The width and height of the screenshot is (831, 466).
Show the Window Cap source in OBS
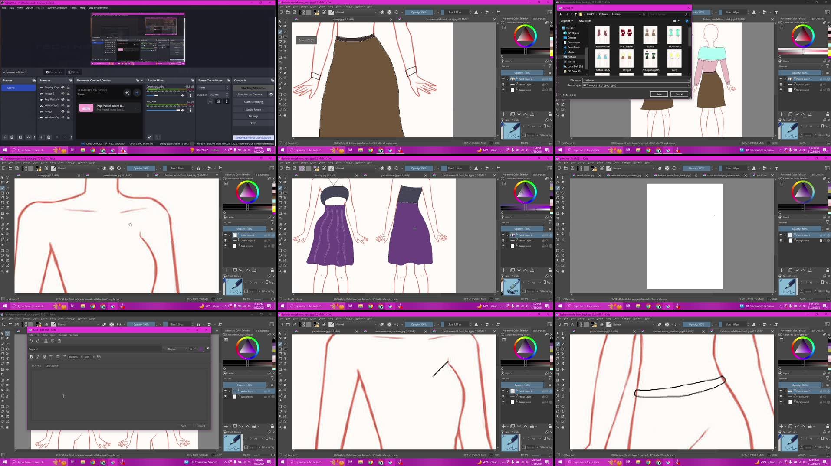[63, 117]
